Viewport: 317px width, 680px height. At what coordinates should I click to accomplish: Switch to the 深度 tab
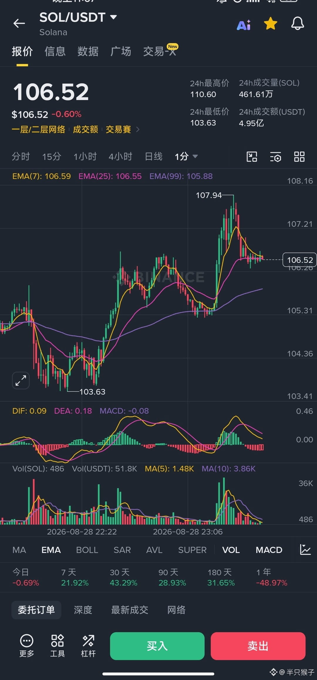coord(83,610)
